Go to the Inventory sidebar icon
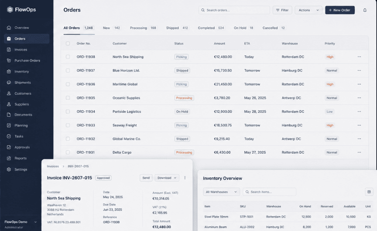The image size is (377, 231). 9,72
